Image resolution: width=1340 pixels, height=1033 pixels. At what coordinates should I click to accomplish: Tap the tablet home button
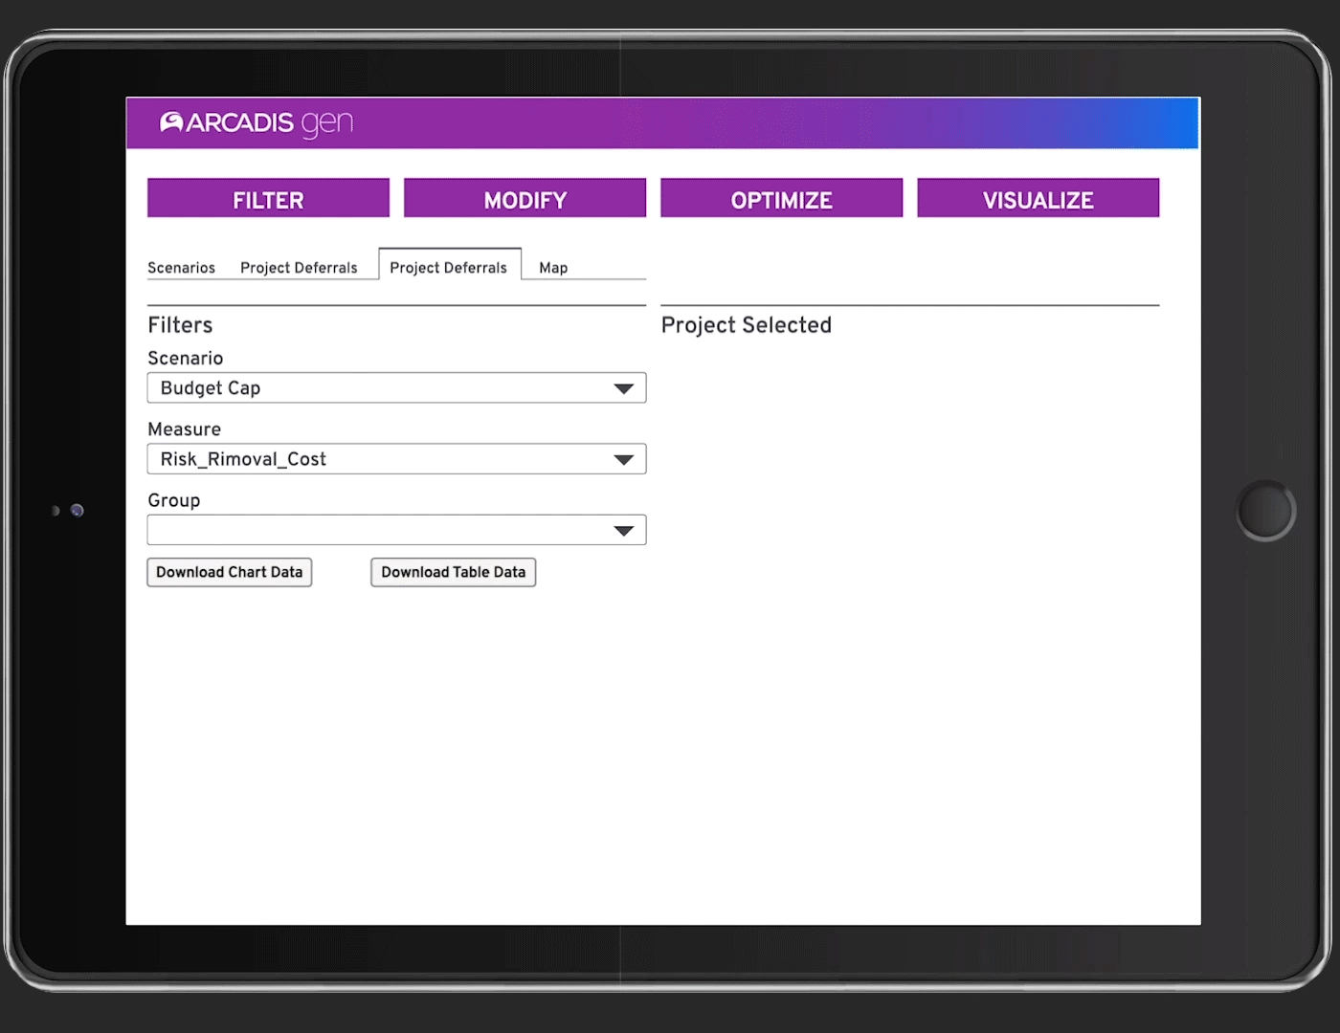tap(1265, 511)
